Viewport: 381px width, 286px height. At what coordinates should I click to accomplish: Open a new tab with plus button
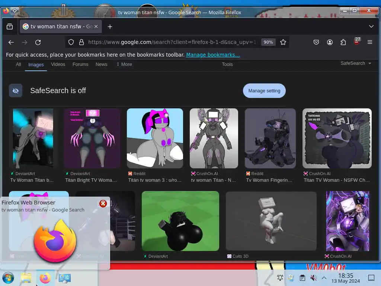click(x=110, y=26)
